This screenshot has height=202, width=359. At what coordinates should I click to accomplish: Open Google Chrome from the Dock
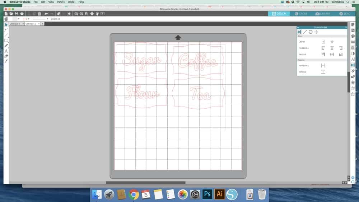[x=134, y=195]
